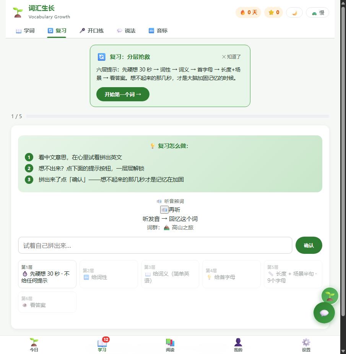Replay audio with 再听 speaker button

tap(164, 210)
